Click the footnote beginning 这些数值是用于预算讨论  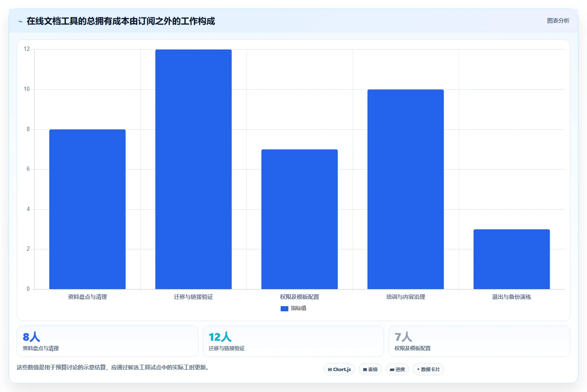[x=113, y=368]
